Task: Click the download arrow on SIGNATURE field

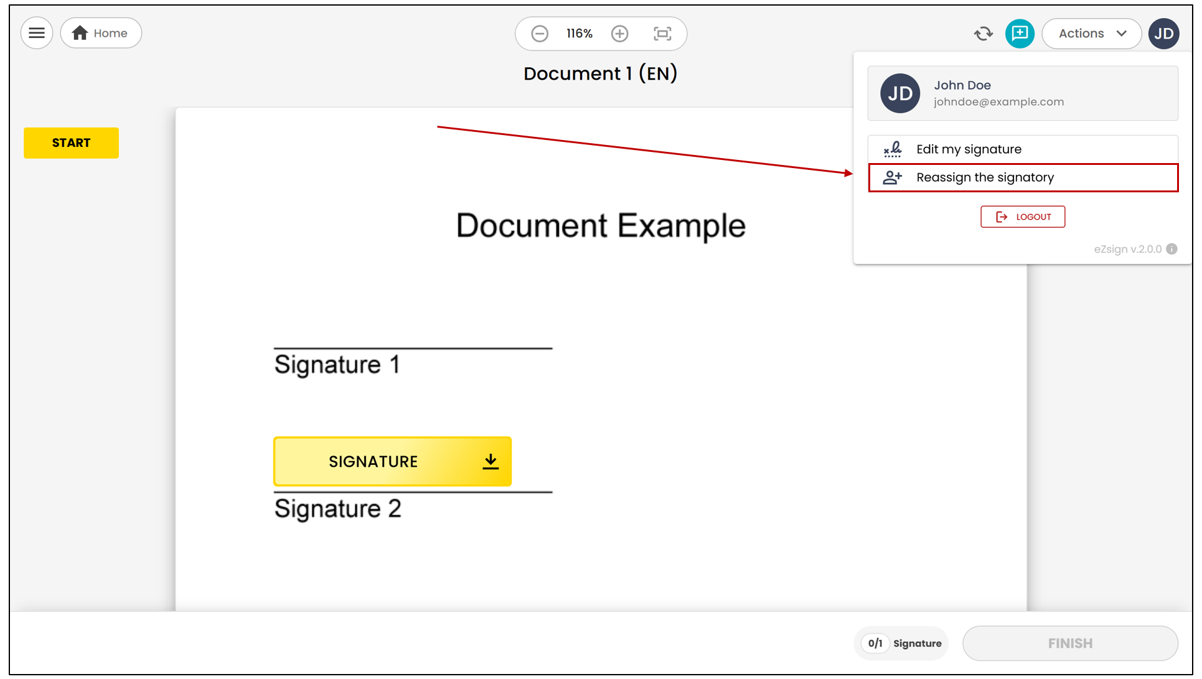Action: [491, 461]
